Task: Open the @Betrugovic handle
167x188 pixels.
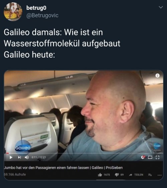Action: [x=42, y=15]
